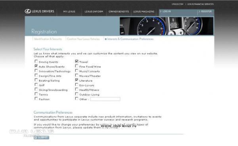Click the Communication Preferences heading
The height and width of the screenshot is (146, 238).
53,112
